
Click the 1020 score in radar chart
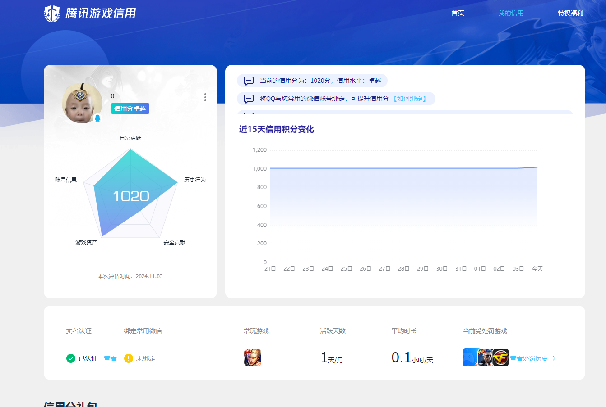(131, 196)
